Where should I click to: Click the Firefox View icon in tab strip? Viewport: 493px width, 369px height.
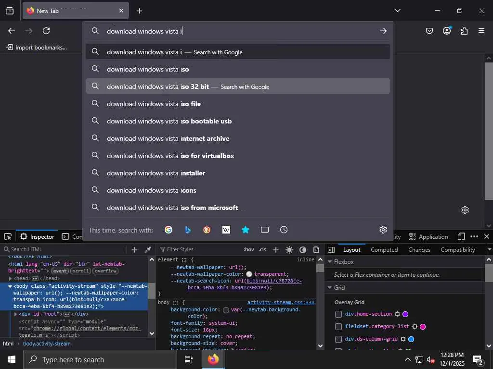pos(10,11)
